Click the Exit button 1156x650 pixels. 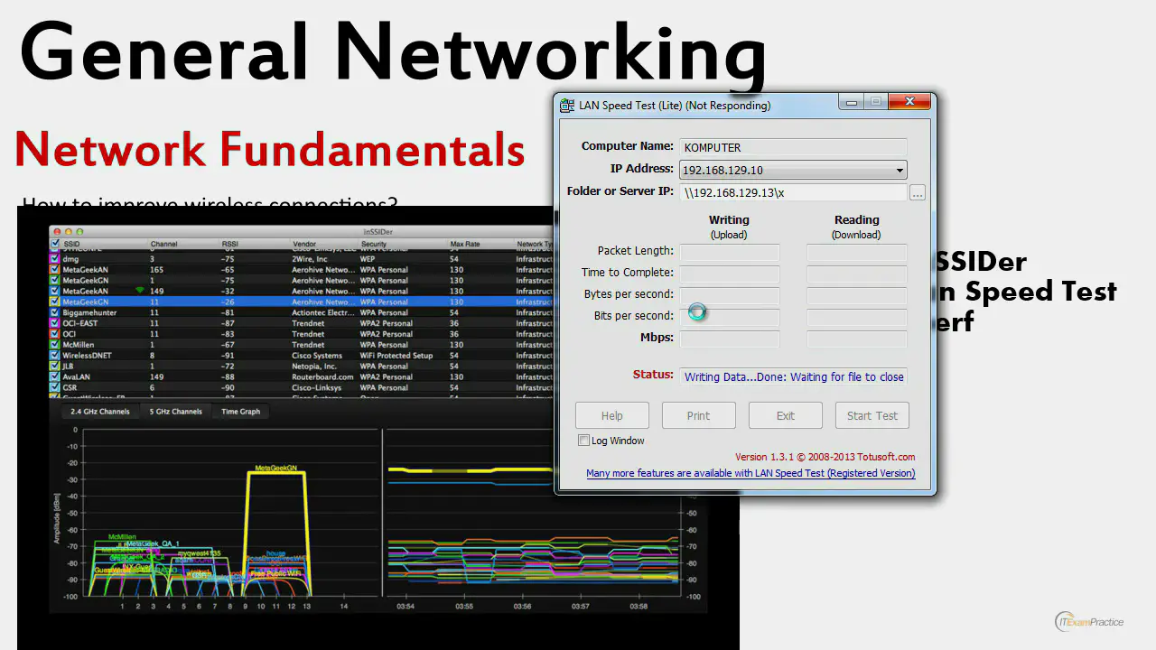786,415
